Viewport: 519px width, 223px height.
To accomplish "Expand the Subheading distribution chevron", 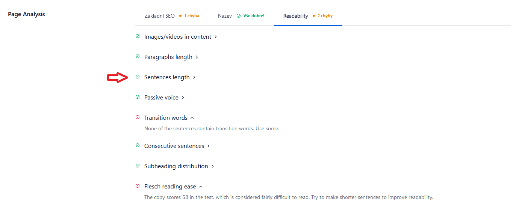I will coord(213,166).
